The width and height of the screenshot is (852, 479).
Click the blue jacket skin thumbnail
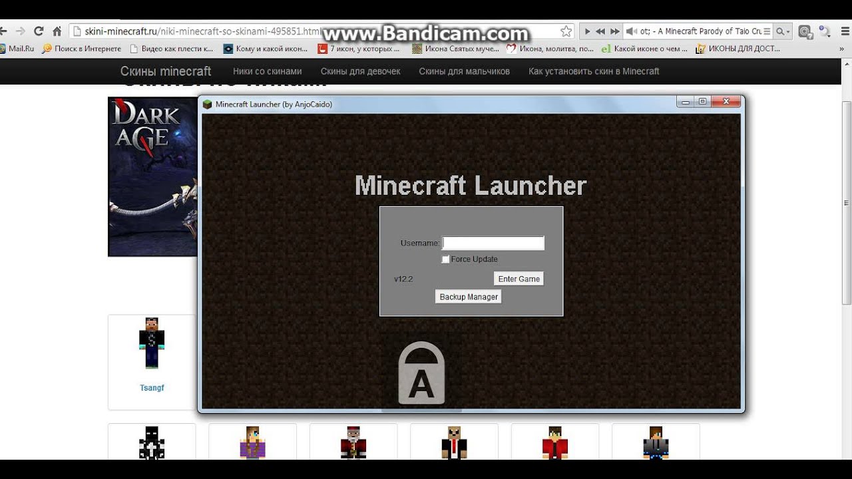[656, 442]
